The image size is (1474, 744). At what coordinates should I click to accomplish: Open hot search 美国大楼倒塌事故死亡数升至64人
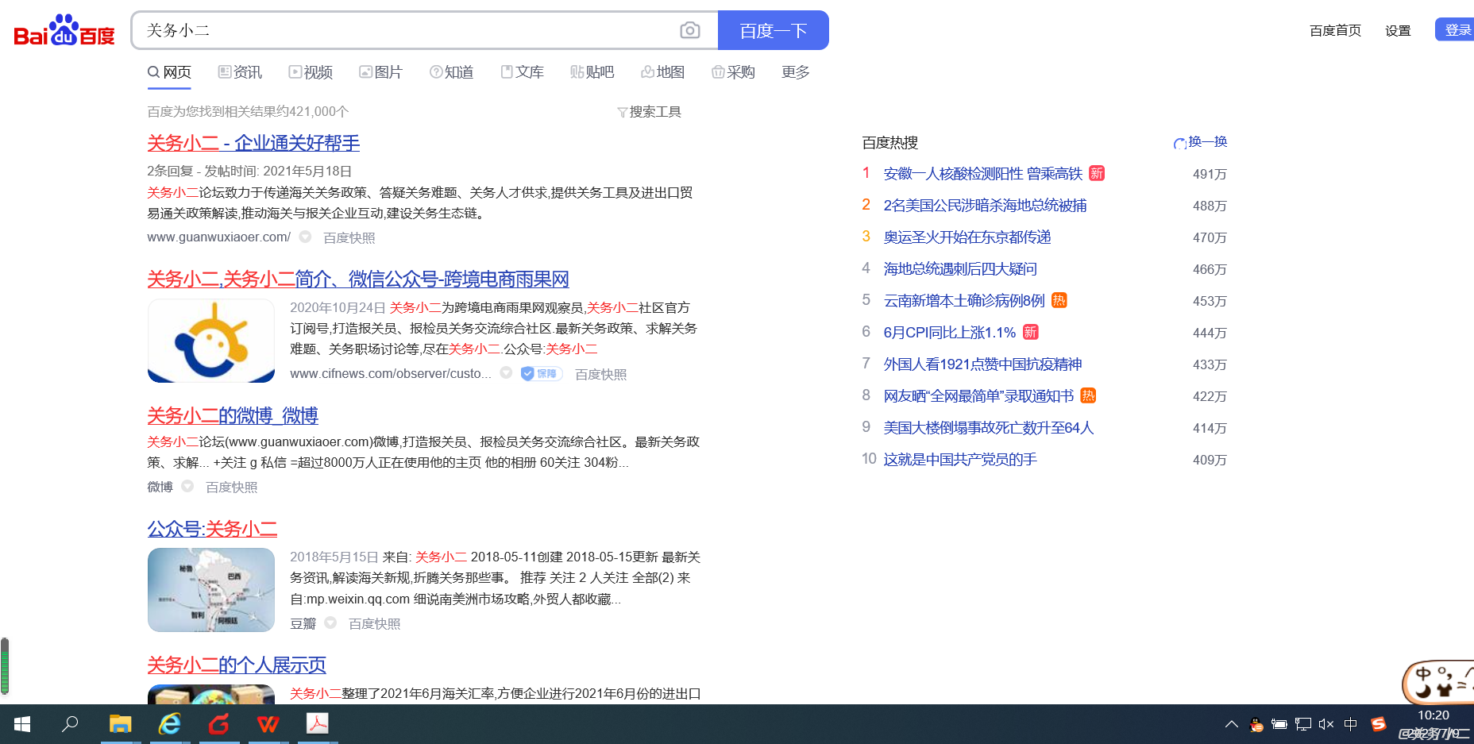(989, 428)
